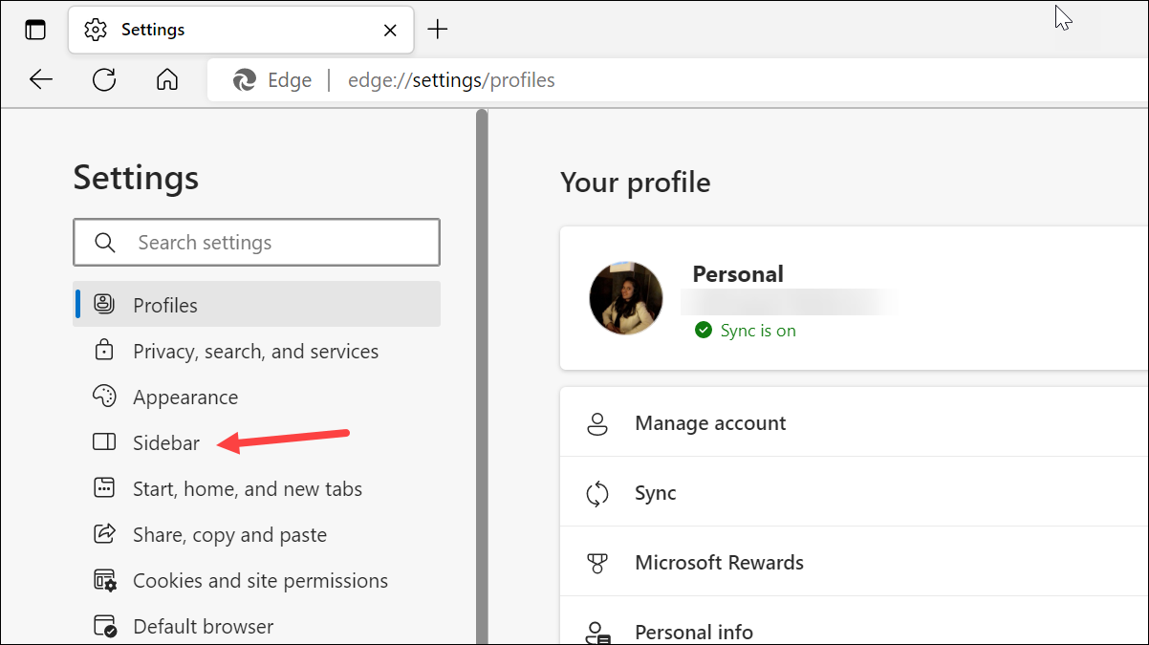Open Privacy, search, and services
The height and width of the screenshot is (645, 1149).
(256, 351)
